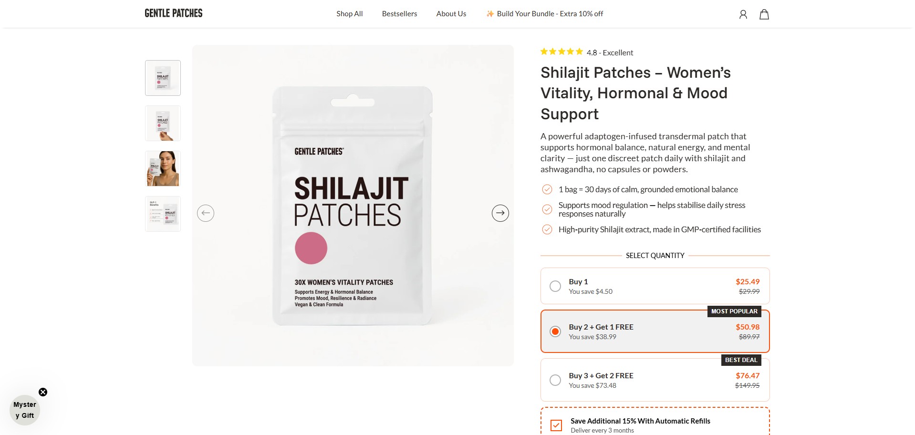
Task: Open the Mystery Gift bubble
Action: point(25,410)
